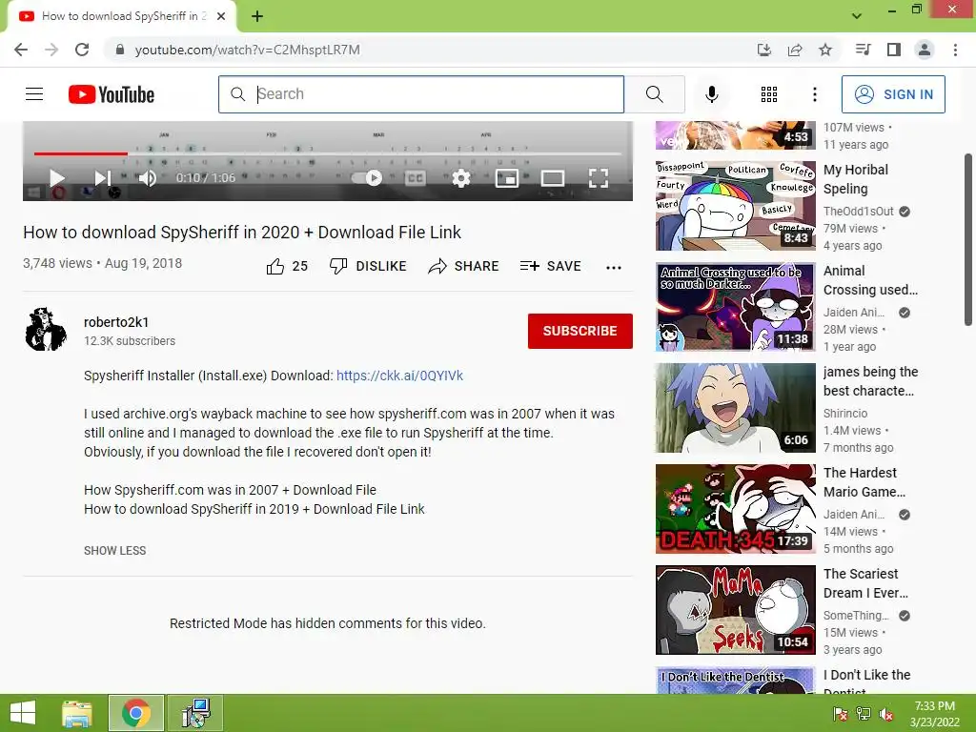Collapse description with SHOW LESS
The width and height of the screenshot is (976, 732).
coord(115,551)
